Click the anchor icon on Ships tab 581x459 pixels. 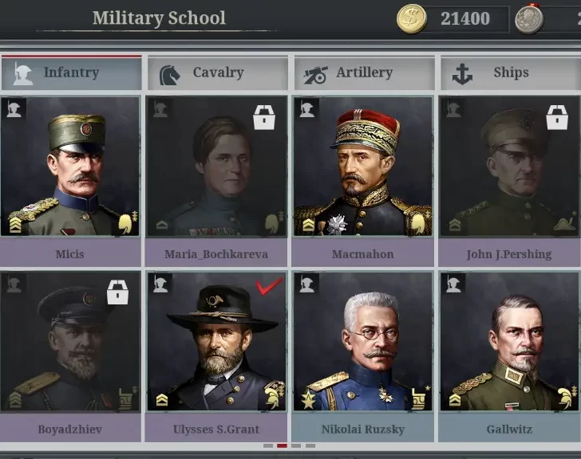coord(462,73)
